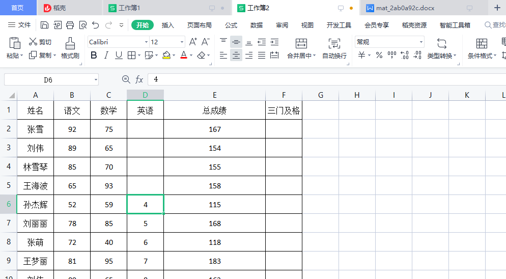This screenshot has height=279, width=506.
Task: Click the formula bar zoom magnifier icon
Action: pos(126,79)
